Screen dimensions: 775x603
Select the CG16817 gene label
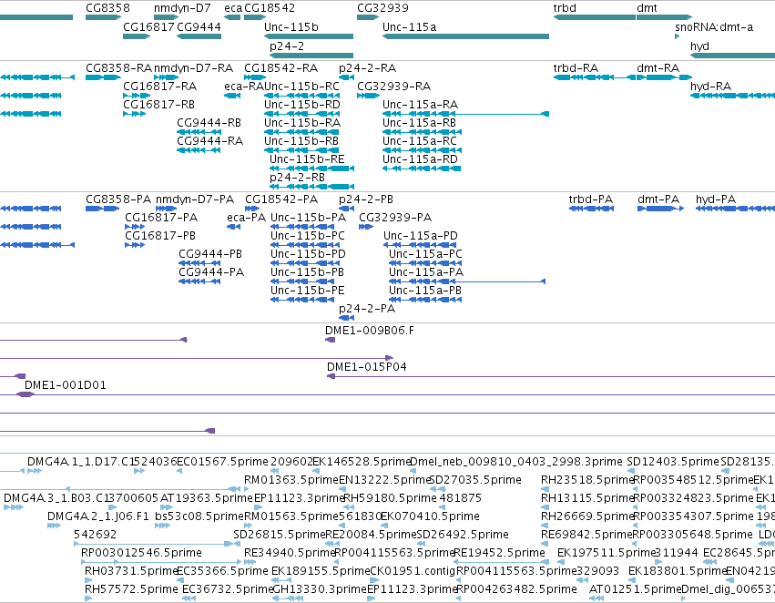(x=148, y=26)
